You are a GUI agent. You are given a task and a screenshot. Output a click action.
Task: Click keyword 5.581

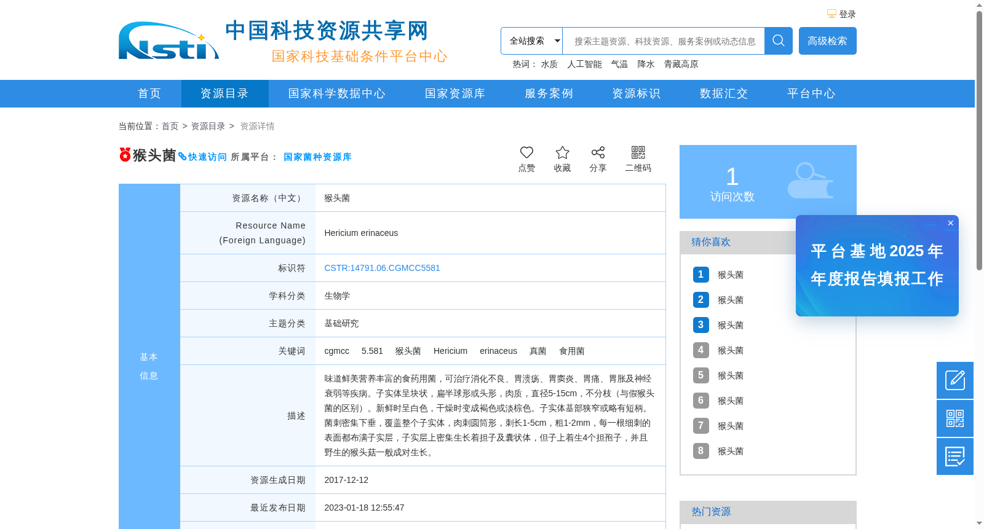point(372,351)
